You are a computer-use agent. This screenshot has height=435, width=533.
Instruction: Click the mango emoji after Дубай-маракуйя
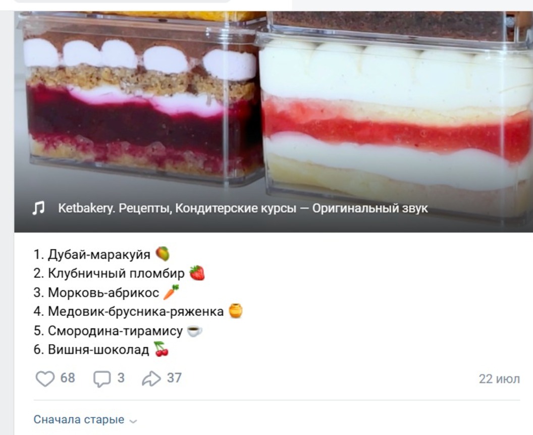coord(163,254)
